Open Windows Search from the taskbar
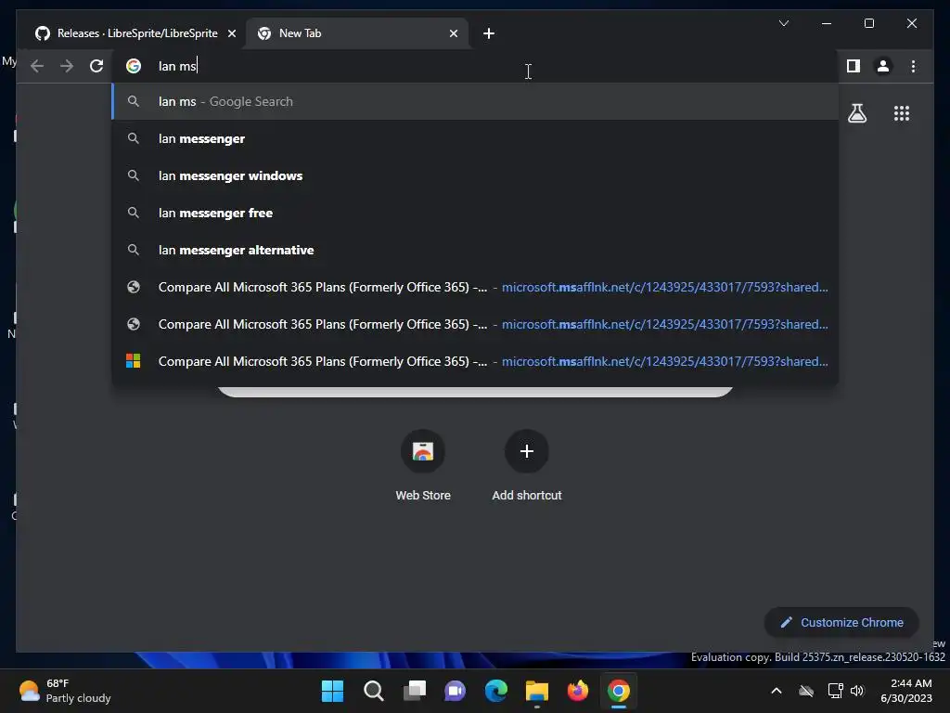Viewport: 950px width, 713px height. pos(373,691)
